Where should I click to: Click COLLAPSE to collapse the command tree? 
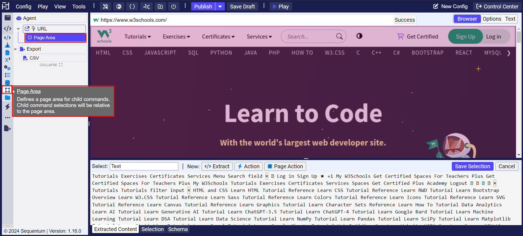point(51,65)
